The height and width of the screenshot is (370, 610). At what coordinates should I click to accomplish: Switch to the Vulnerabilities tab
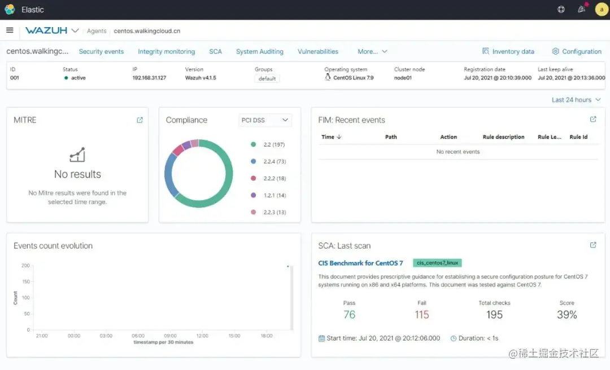(318, 51)
